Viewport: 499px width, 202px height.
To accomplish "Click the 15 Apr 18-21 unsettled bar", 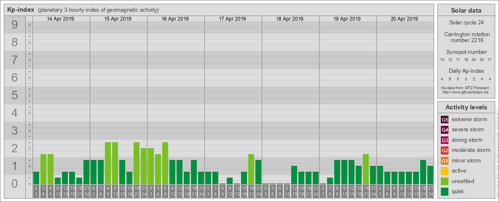I will click(137, 163).
